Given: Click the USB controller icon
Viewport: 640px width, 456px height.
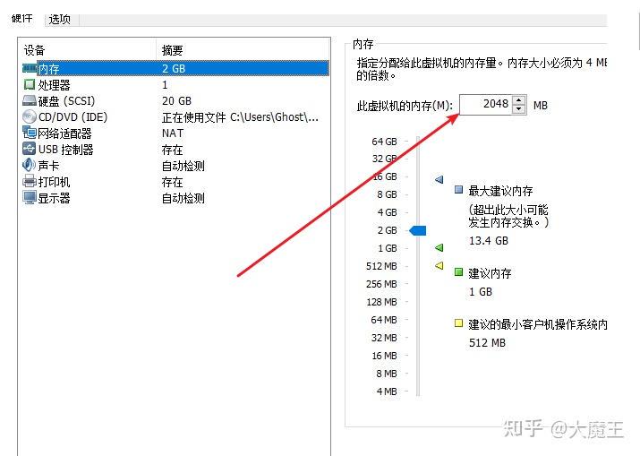Looking at the screenshot, I should pos(30,149).
